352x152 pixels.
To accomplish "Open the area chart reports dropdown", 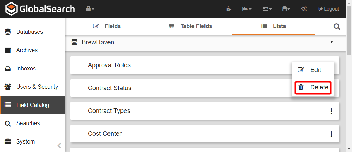I will click(247, 9).
